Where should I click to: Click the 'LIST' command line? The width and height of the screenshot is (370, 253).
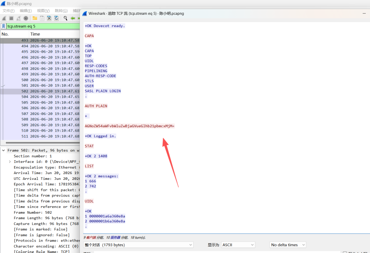(89, 166)
